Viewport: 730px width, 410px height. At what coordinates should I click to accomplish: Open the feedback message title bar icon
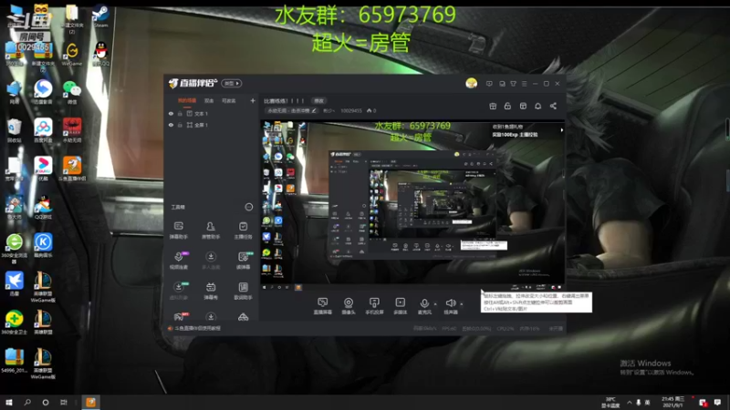(x=489, y=84)
